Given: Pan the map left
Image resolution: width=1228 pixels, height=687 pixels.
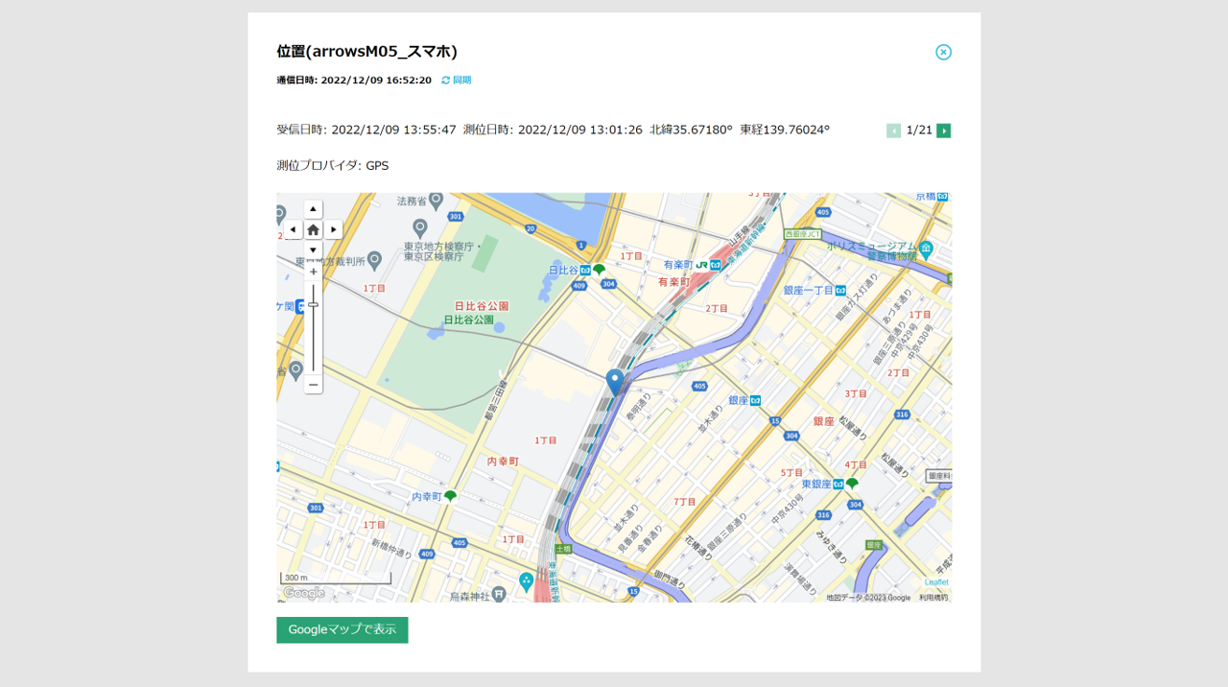Looking at the screenshot, I should [x=294, y=229].
